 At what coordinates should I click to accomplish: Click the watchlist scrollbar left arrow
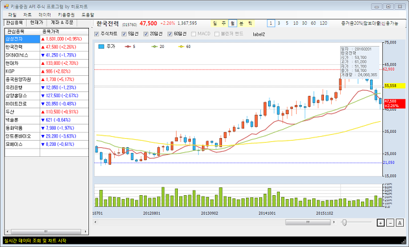pyautogui.click(x=7, y=231)
